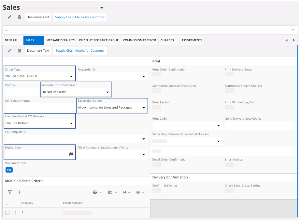Click the export icon in rebate table
This screenshot has height=221, width=300.
point(110,192)
